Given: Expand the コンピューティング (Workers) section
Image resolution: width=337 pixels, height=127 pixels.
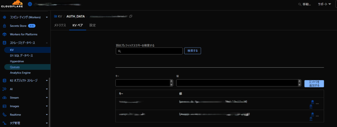Looking at the screenshot, I should point(47,17).
